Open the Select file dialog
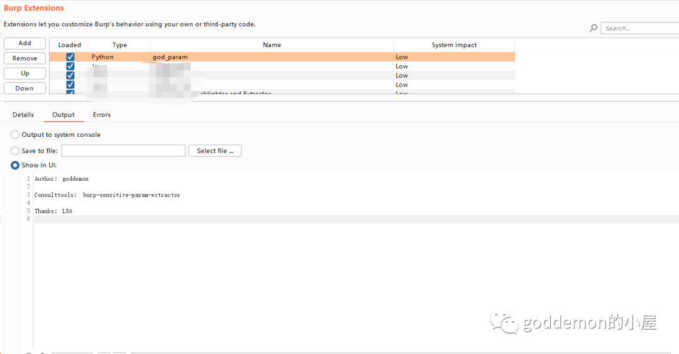Screen dimensions: 679x354 click(x=215, y=151)
